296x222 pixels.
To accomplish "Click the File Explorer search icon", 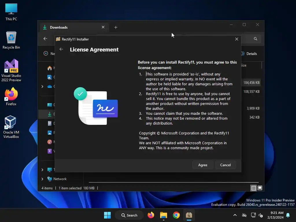I will tap(256, 39).
